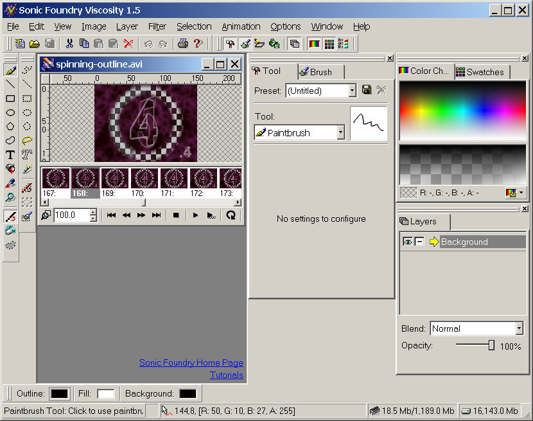This screenshot has height=421, width=533.
Task: Click the red question mark help icon
Action: tap(198, 44)
